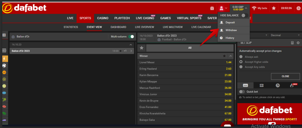
Task: Go to the SPORTS section
Action: coord(85,18)
